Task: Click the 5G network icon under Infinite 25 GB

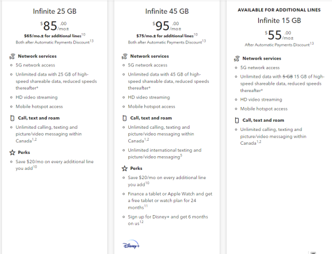Action: pos(12,56)
